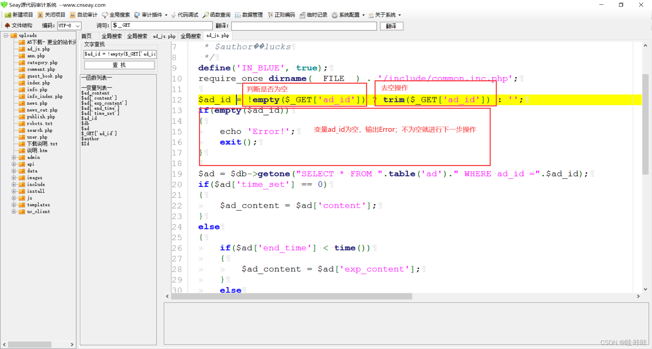Screen dimensions: 652x349
Task: Expand the images folder
Action: 14,178
